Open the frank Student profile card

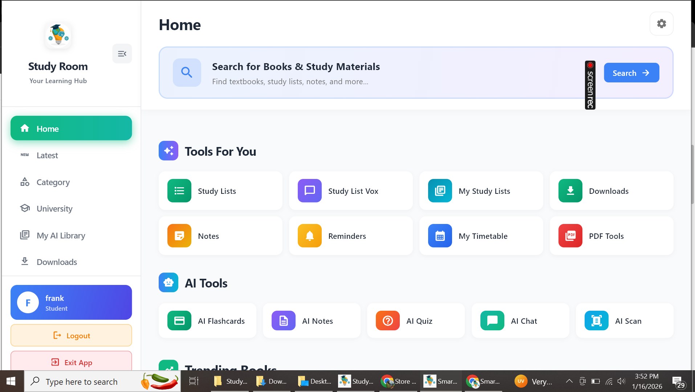point(71,302)
